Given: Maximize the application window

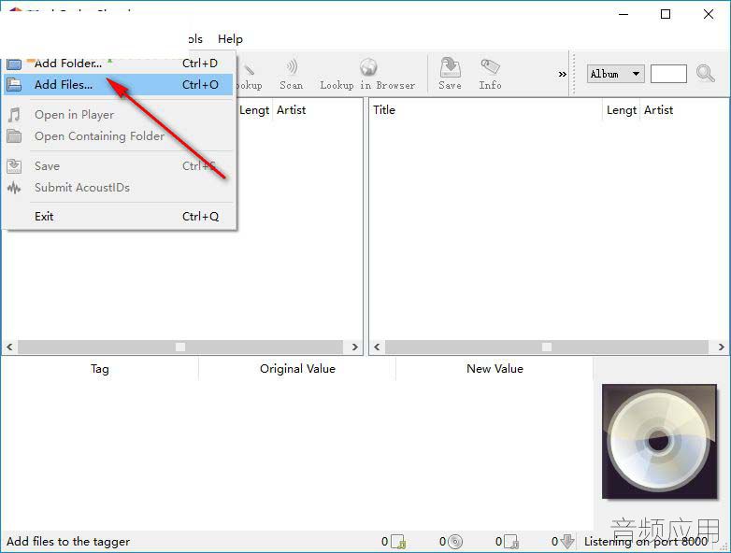Looking at the screenshot, I should [x=666, y=14].
